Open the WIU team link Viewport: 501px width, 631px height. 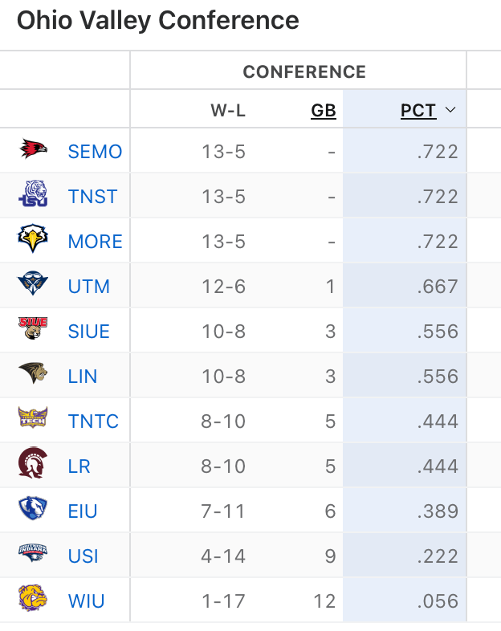(87, 601)
